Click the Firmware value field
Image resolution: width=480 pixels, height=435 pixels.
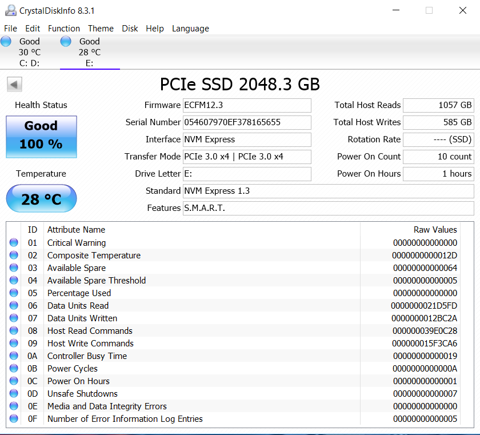tap(247, 105)
